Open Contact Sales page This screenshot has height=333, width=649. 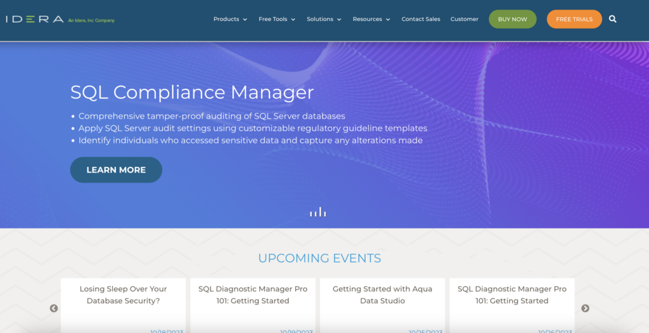pos(421,19)
